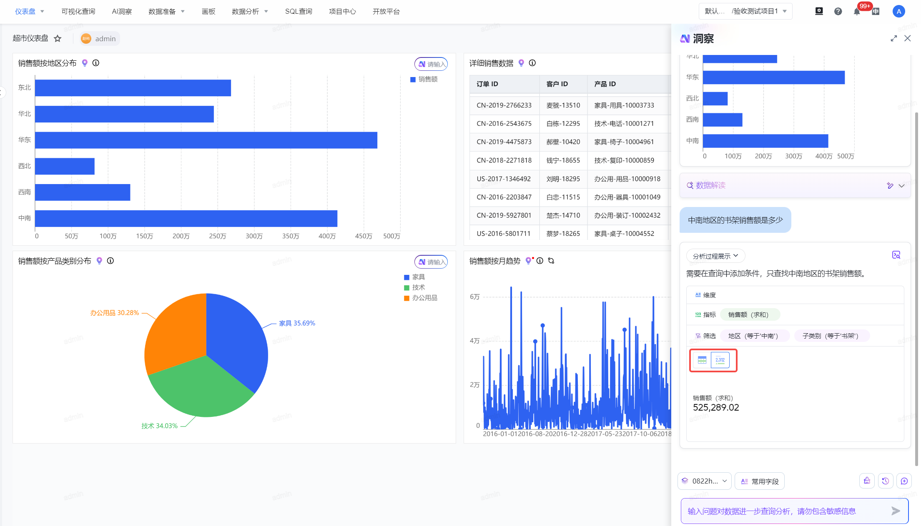Toggle the 技术 legend item in pie chart
921x526 pixels.
(414, 287)
